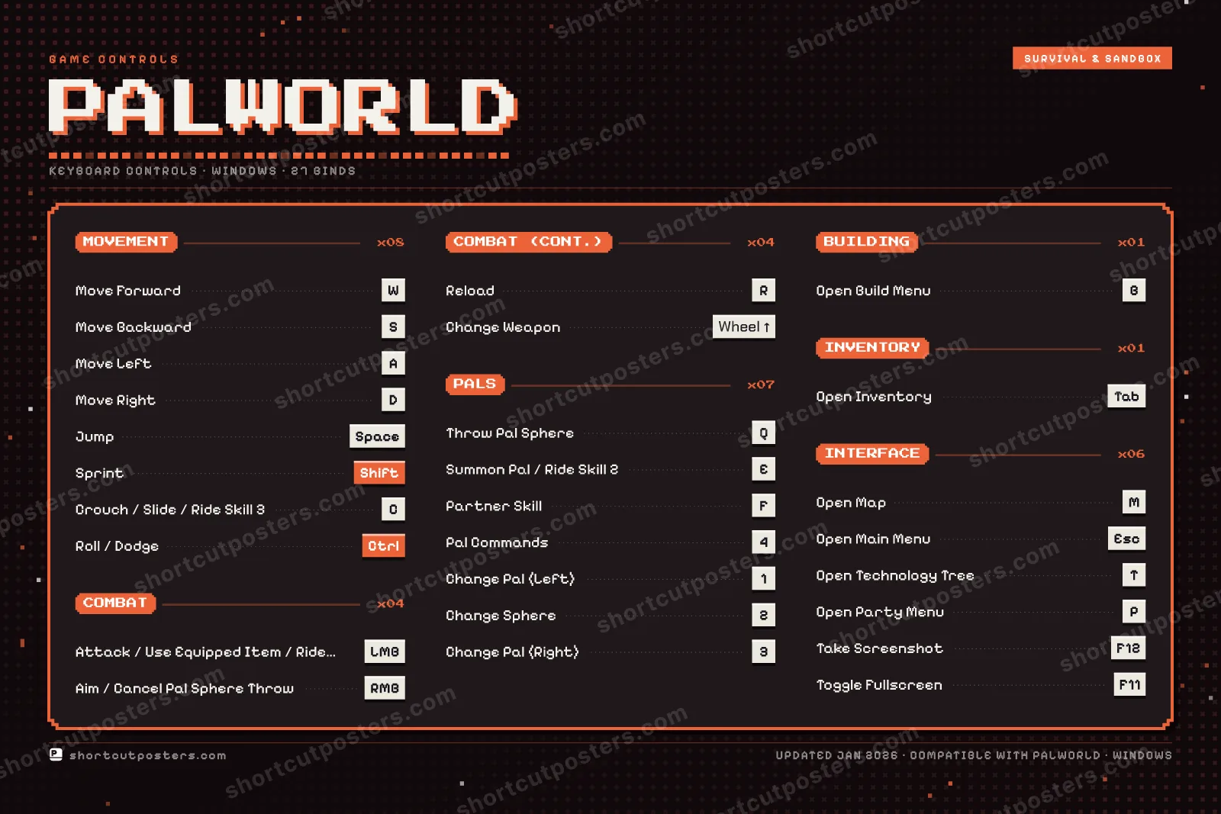Click the orange Ctrl key beside Roll / Dodge

pyautogui.click(x=383, y=546)
